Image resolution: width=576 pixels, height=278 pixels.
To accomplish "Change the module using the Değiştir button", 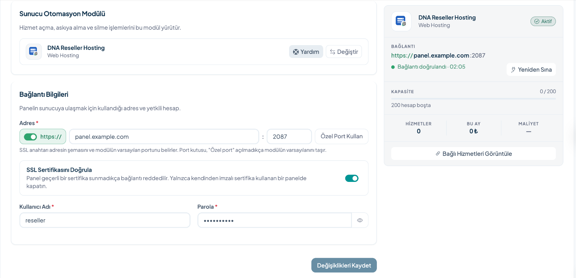I will tap(344, 52).
